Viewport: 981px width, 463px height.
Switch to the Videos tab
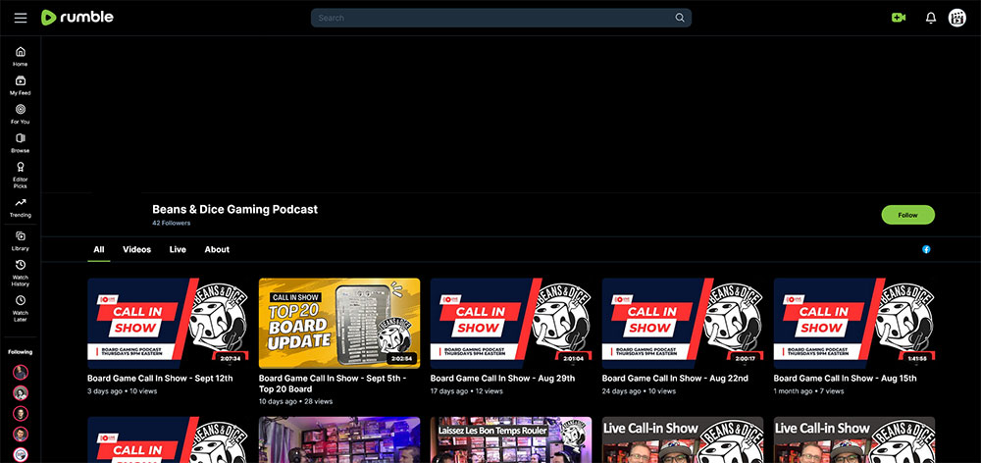pos(137,249)
